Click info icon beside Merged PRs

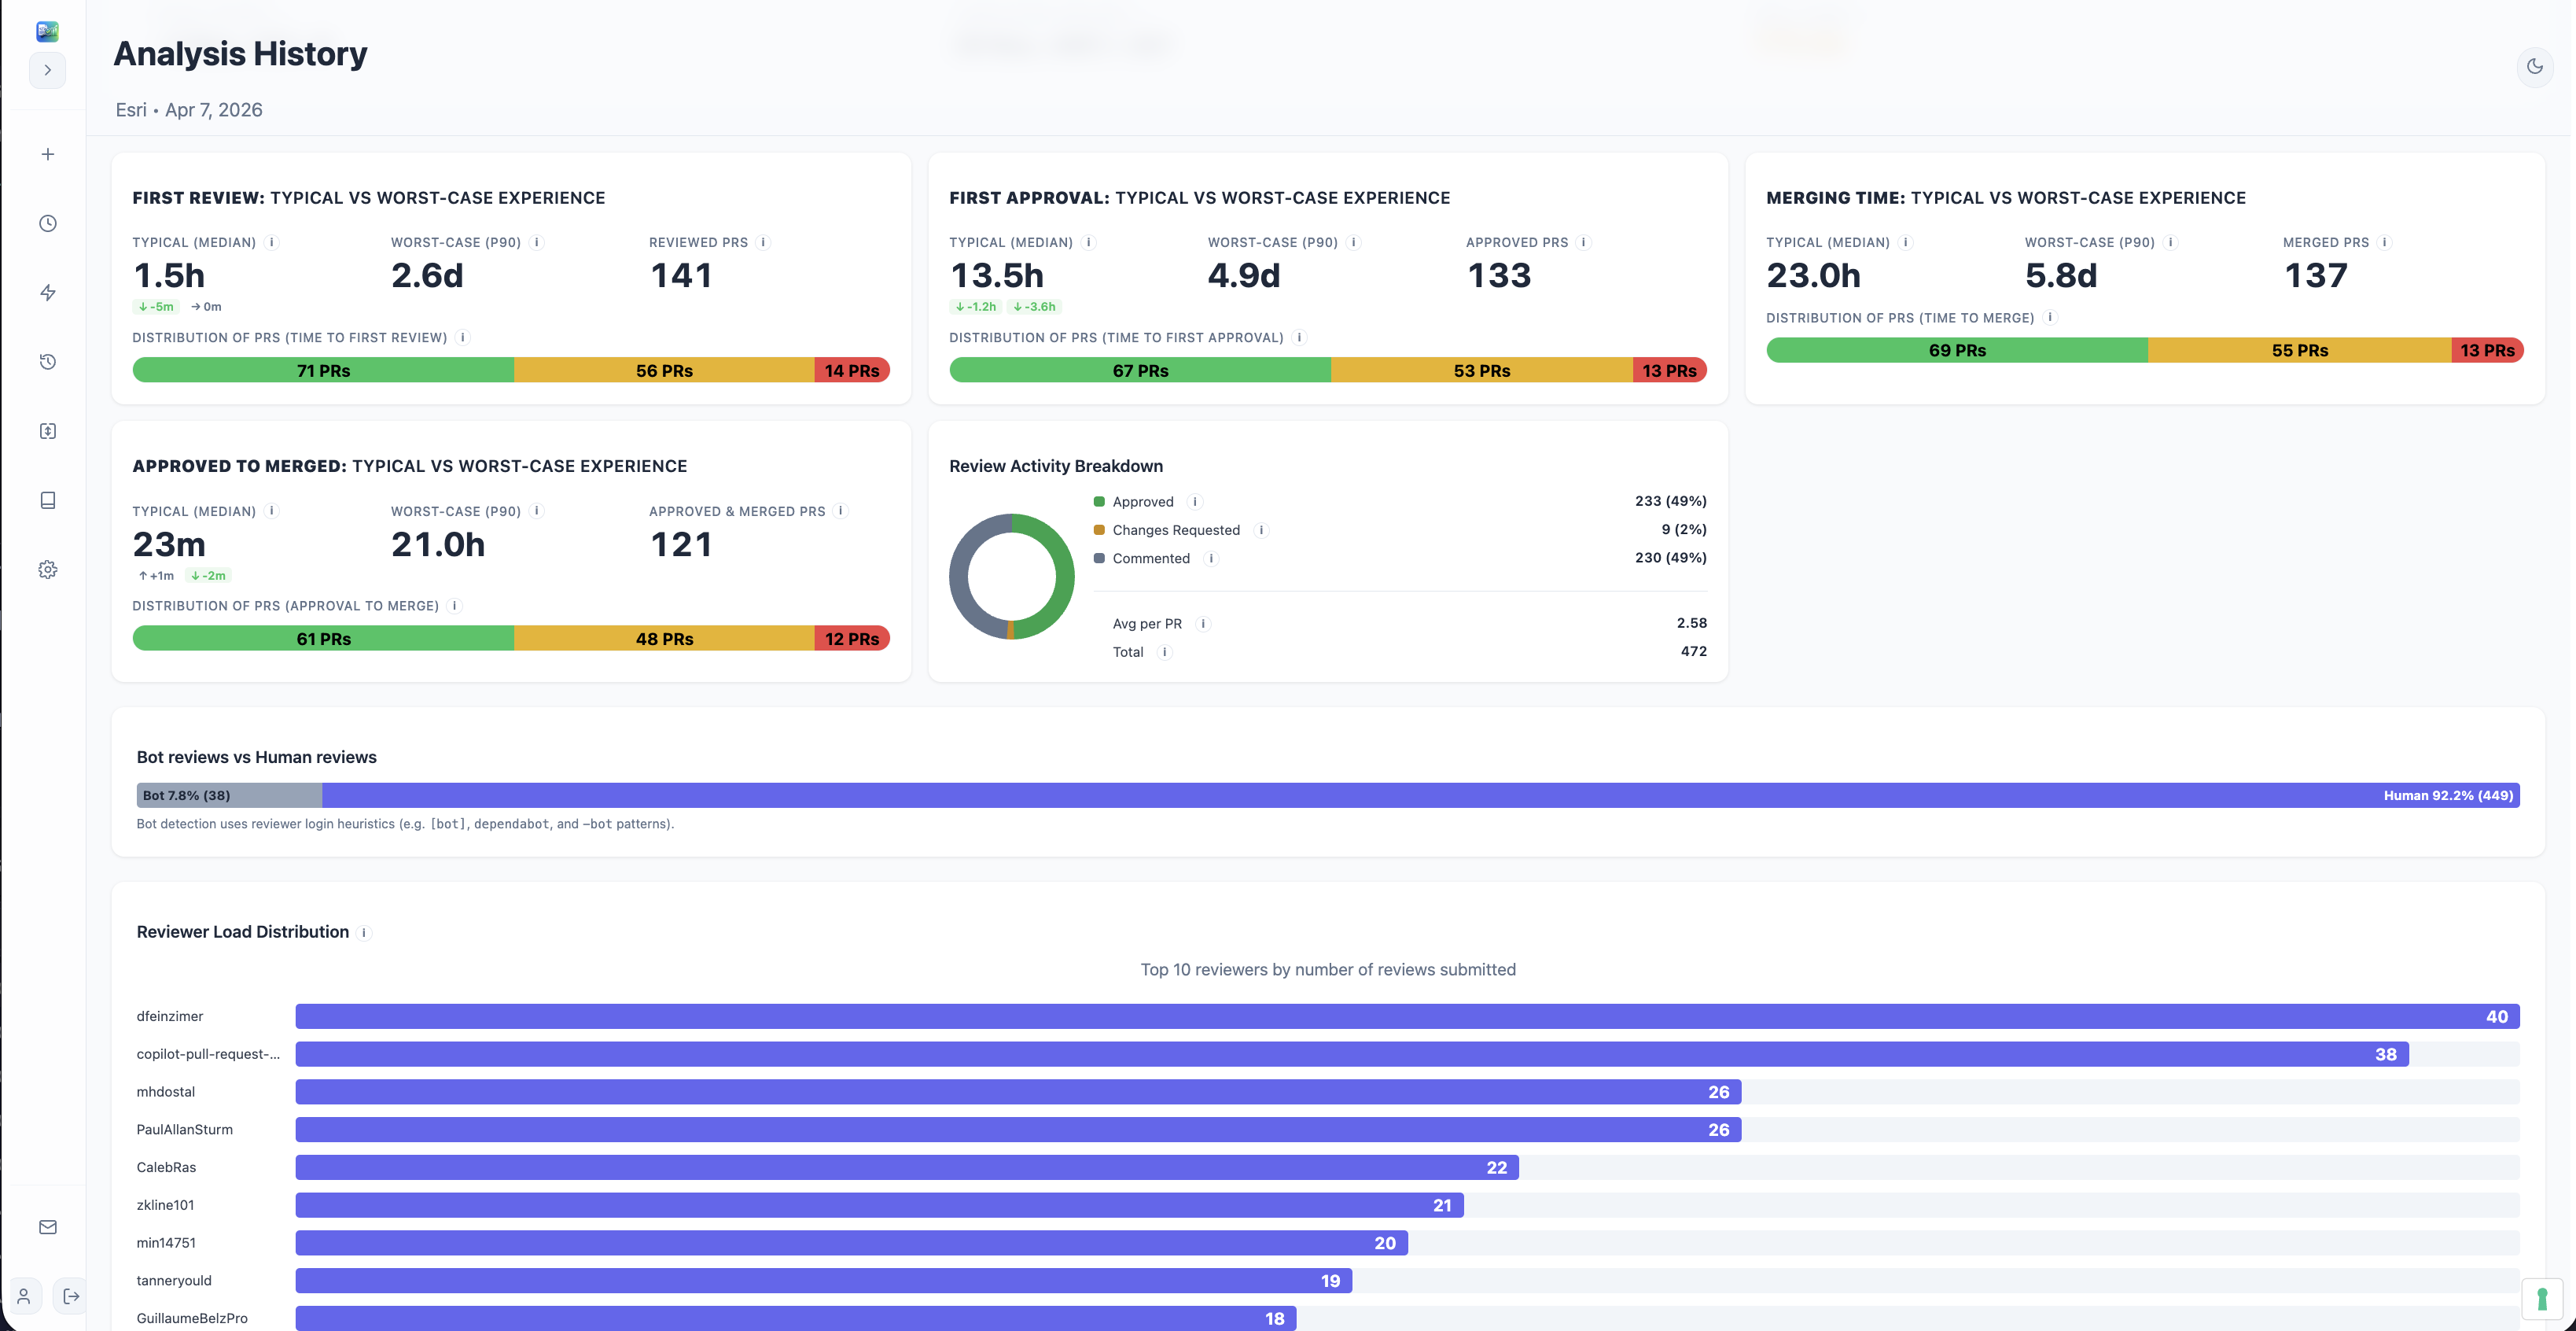pos(2384,242)
